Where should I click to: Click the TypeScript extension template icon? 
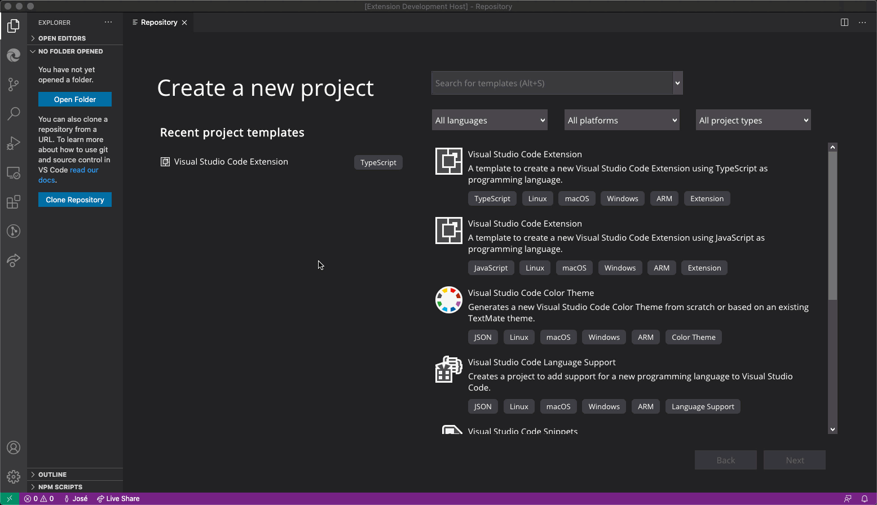[x=449, y=161]
